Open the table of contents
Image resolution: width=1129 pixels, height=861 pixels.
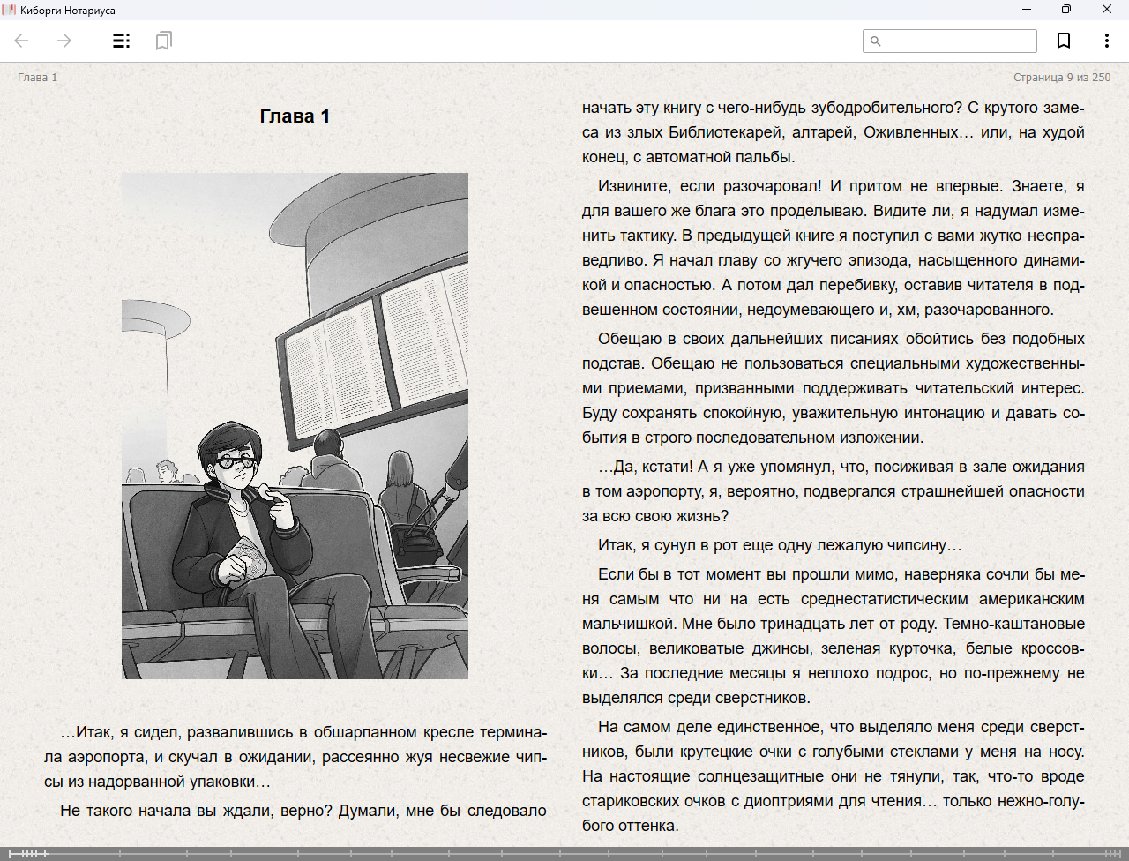pyautogui.click(x=122, y=41)
